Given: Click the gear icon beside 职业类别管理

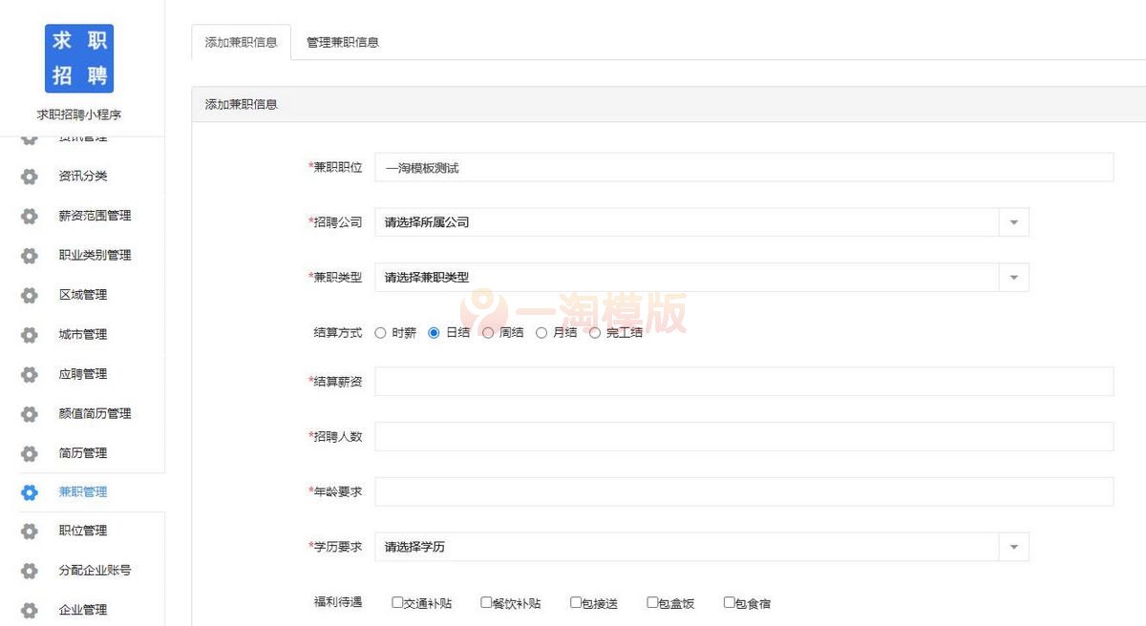Looking at the screenshot, I should (x=28, y=255).
